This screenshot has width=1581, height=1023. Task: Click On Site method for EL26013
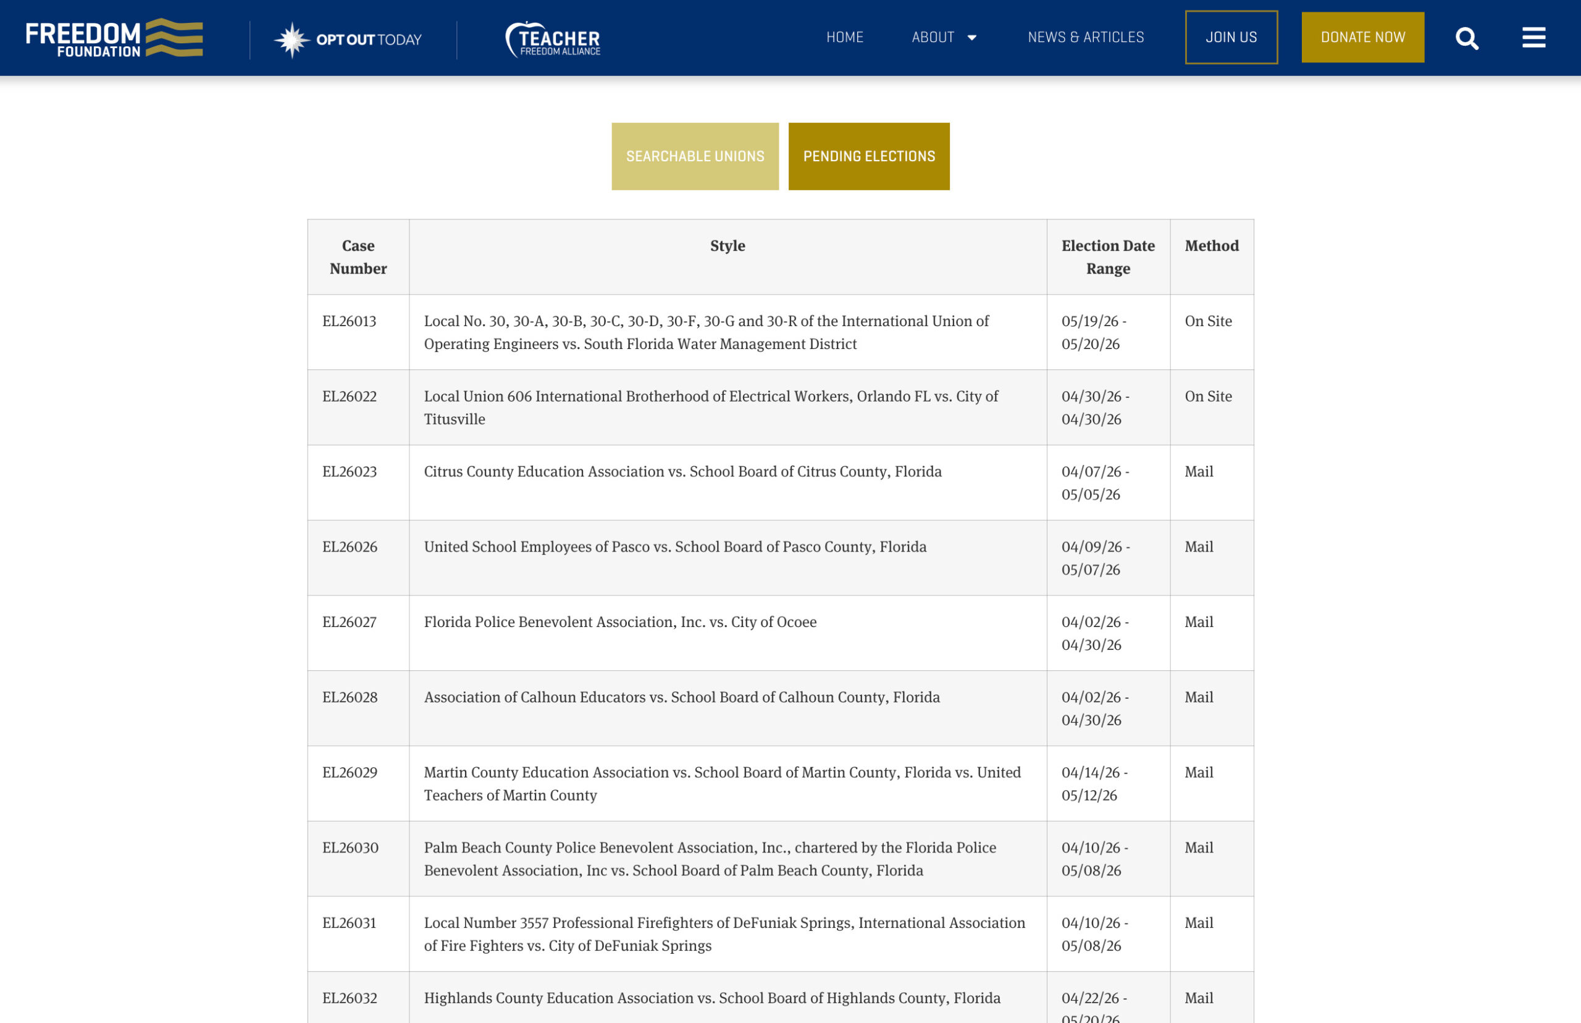tap(1208, 321)
